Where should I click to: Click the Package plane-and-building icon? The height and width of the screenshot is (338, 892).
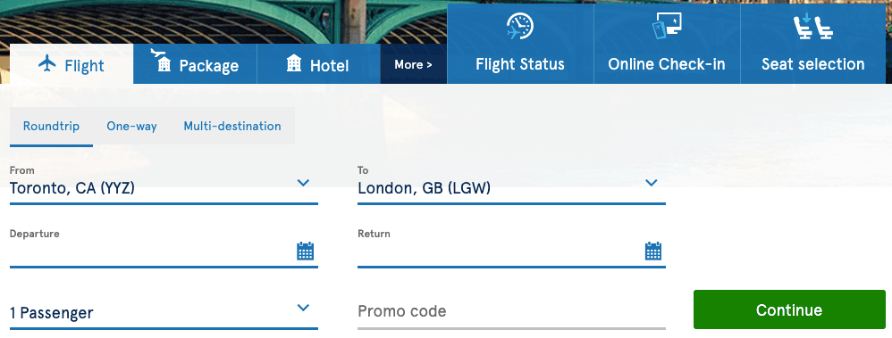pyautogui.click(x=162, y=61)
